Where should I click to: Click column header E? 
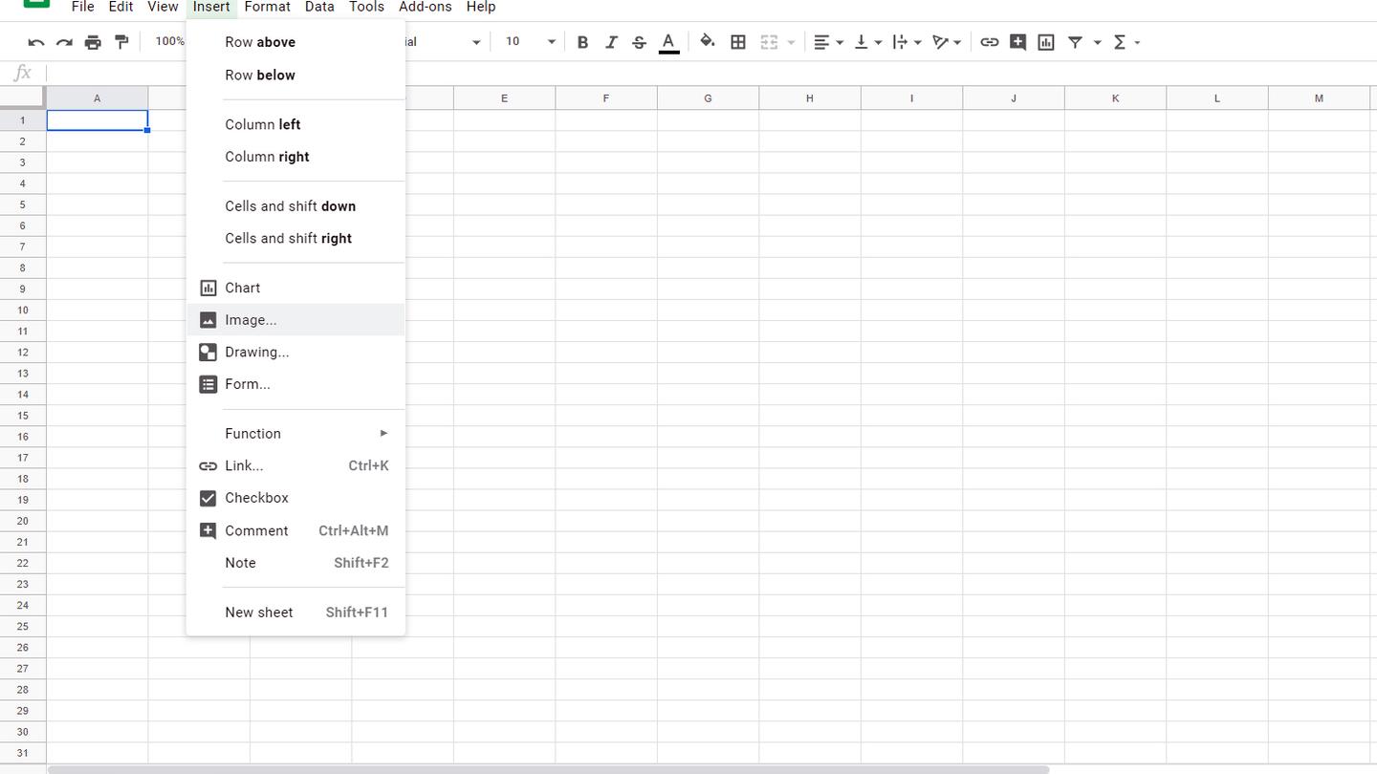tap(504, 98)
